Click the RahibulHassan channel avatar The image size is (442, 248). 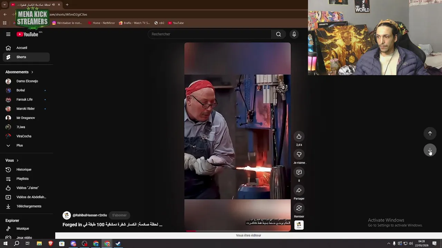67,215
